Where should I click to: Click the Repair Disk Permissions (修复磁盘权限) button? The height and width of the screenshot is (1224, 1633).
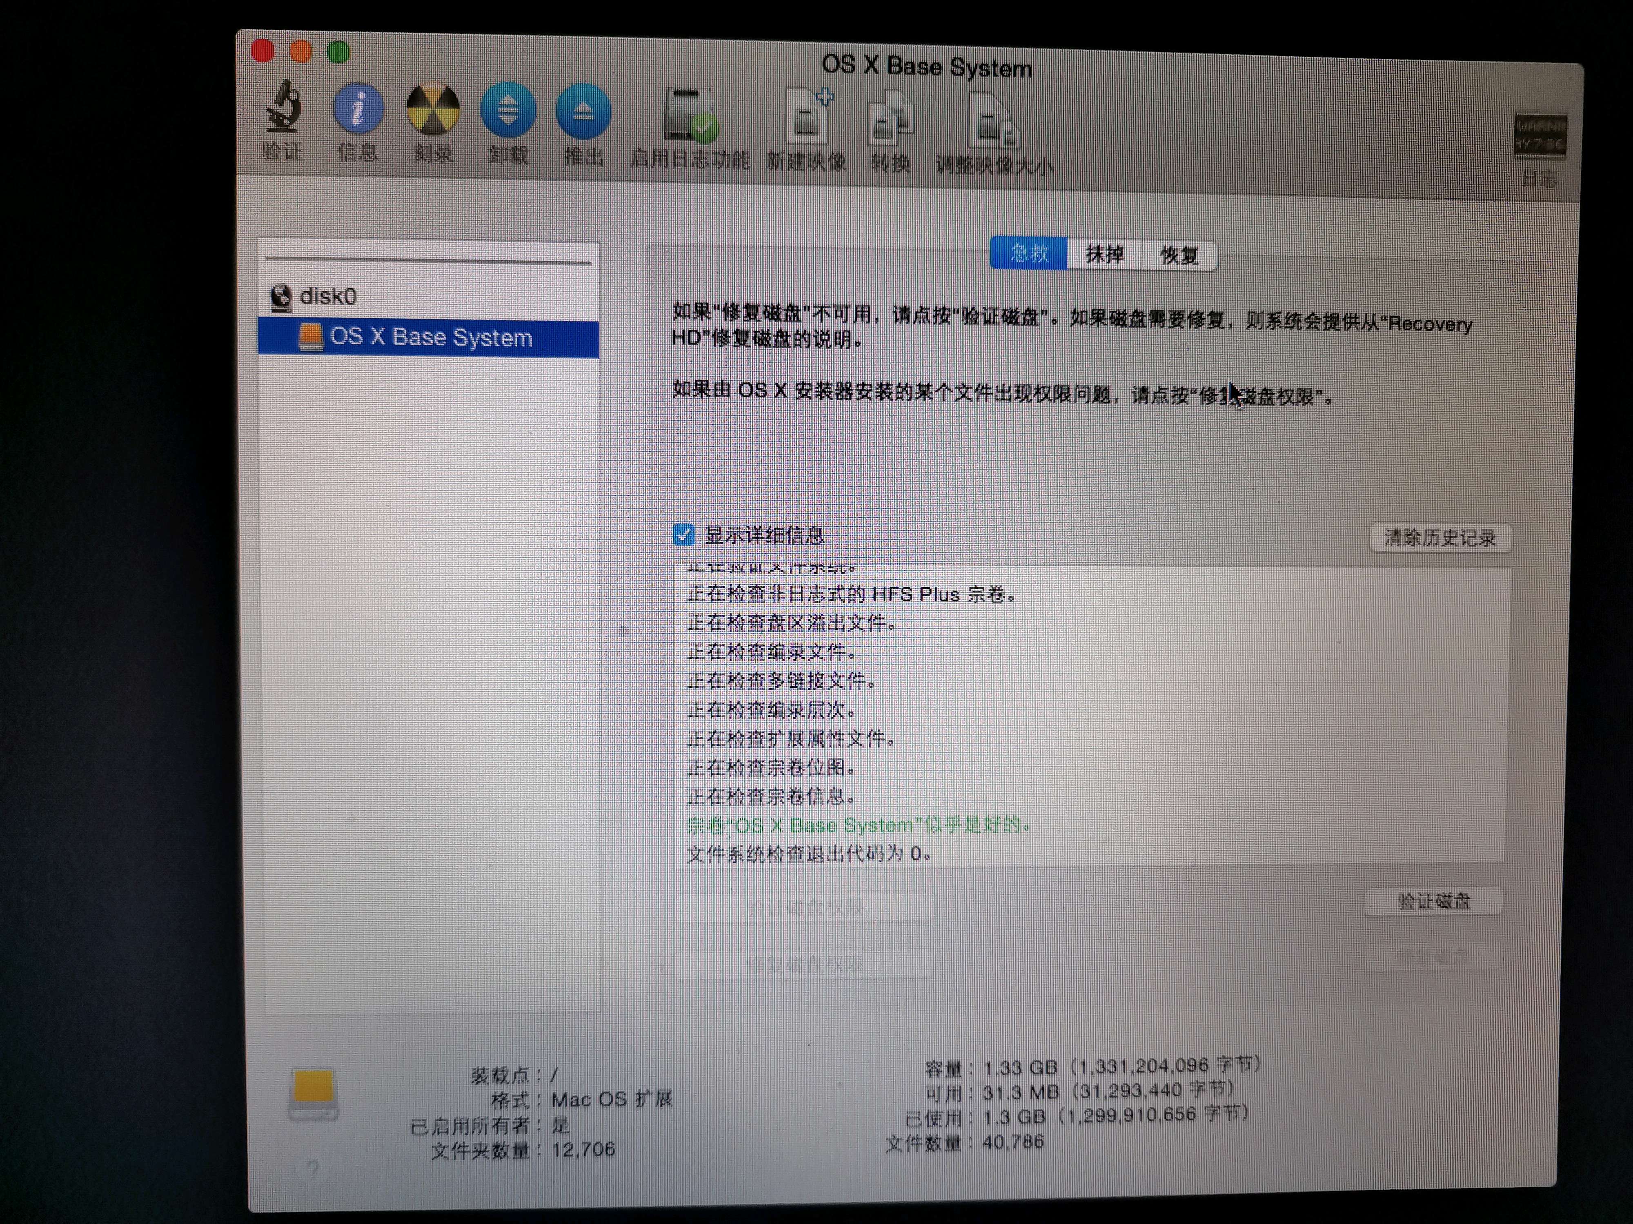point(803,964)
